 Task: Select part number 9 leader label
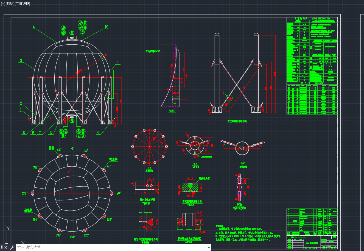[98, 133]
